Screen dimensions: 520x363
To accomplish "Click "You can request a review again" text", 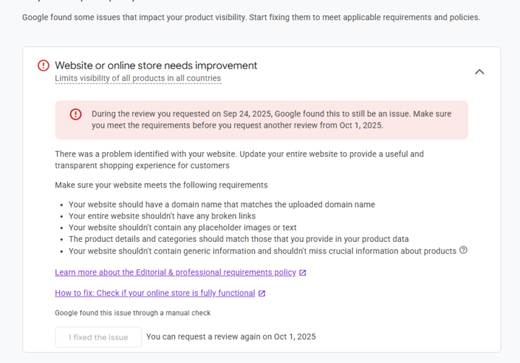I will [230, 337].
